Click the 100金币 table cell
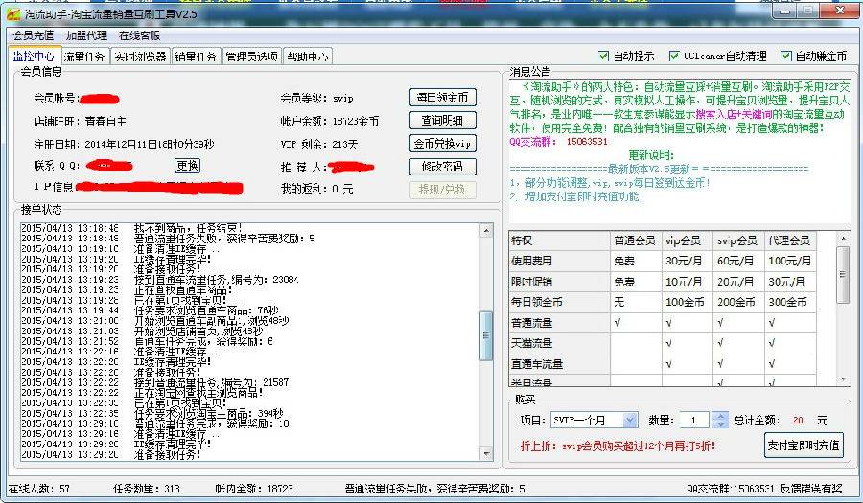This screenshot has width=863, height=503. [688, 302]
